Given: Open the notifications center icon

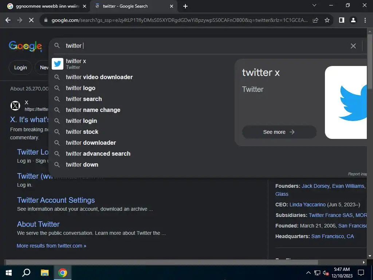Looking at the screenshot, I should pyautogui.click(x=361, y=273).
